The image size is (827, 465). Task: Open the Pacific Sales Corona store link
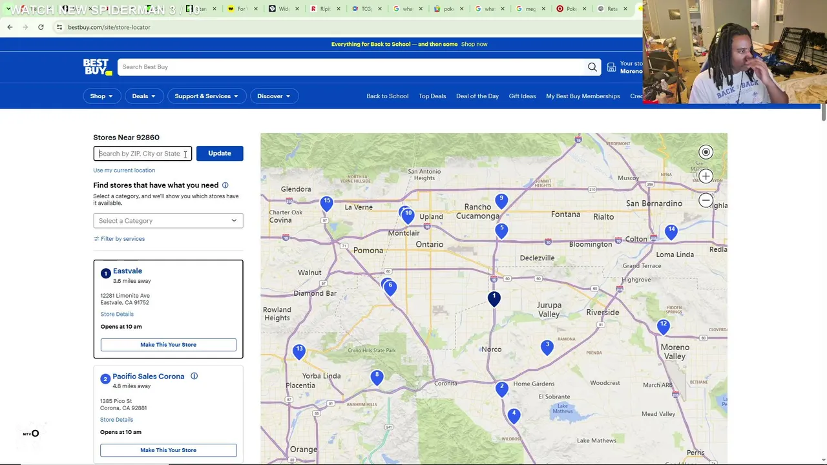[x=149, y=377]
